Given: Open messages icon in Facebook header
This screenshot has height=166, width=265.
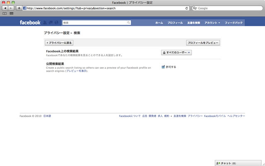Looking at the screenshot, I should (x=51, y=22).
